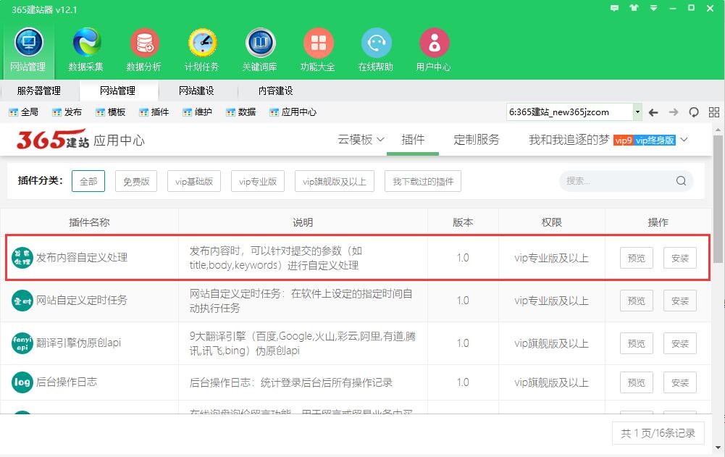The width and height of the screenshot is (725, 457).
Task: Preview the 翻译引擎伪原创api plugin
Action: click(x=636, y=344)
